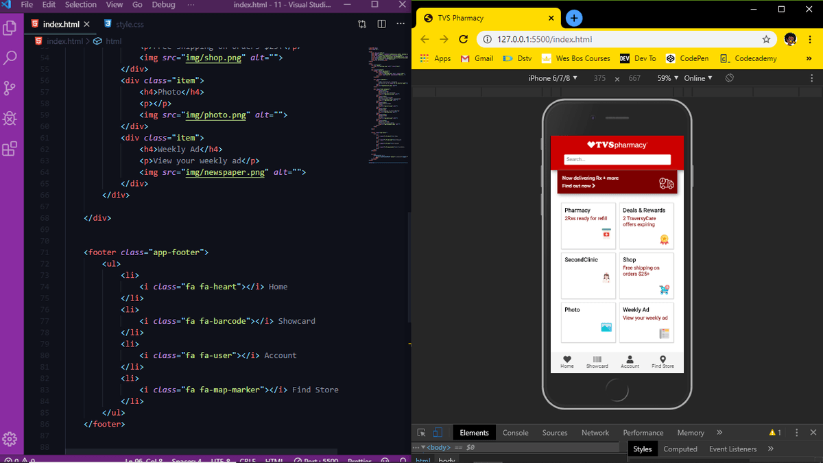
Task: Open the Source Control view in VS Code
Action: click(x=10, y=88)
